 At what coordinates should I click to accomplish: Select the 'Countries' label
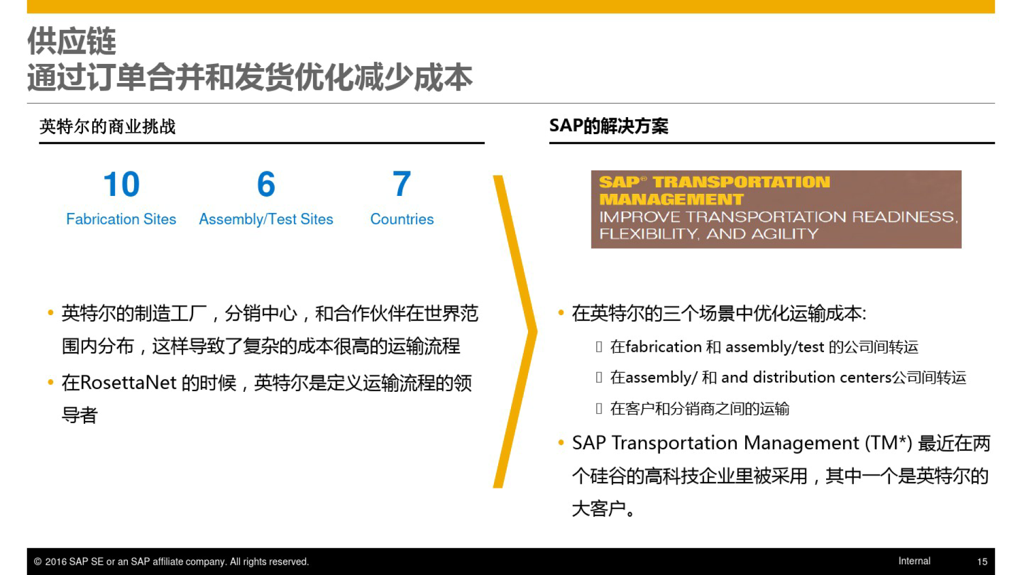point(402,219)
